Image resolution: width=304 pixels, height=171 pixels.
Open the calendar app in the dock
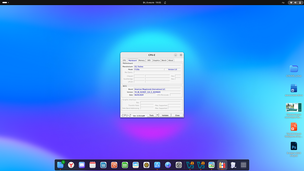coord(93,165)
